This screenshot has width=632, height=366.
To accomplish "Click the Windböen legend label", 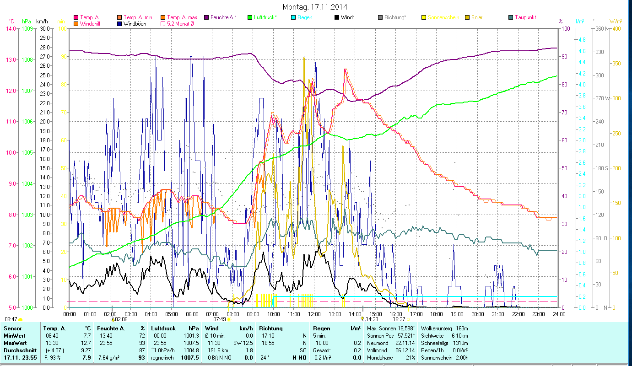I will (135, 23).
